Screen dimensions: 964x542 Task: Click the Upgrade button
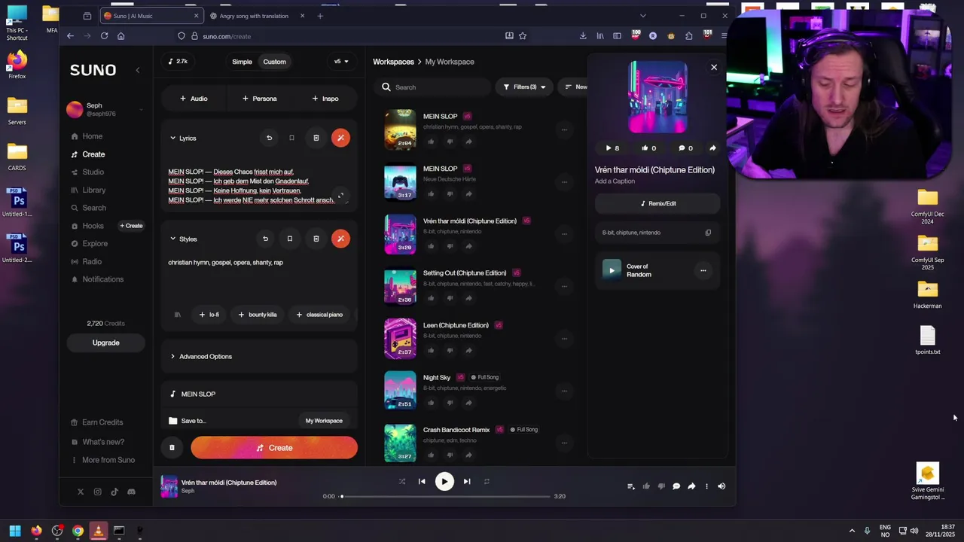point(105,343)
